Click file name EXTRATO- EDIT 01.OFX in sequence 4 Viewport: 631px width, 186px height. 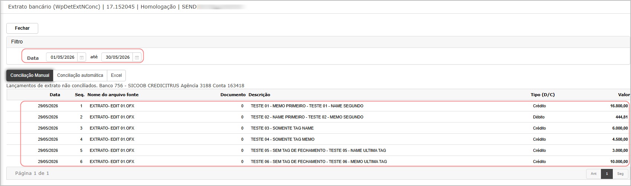point(112,139)
